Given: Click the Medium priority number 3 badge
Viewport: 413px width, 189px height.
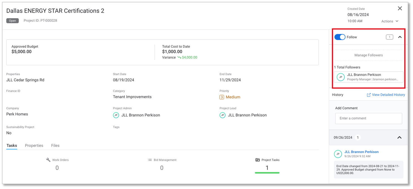Looking at the screenshot, I should coord(222,97).
